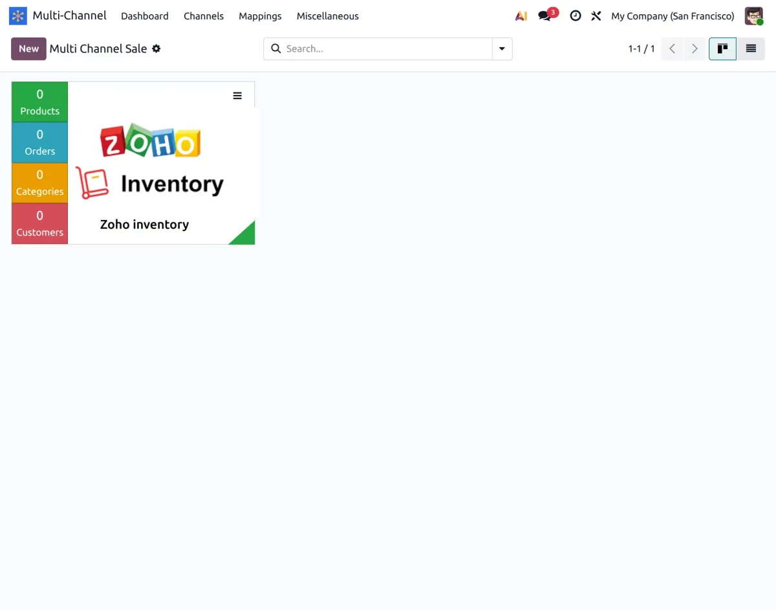The height and width of the screenshot is (610, 776).
Task: Open the Dashboard menu
Action: (145, 16)
